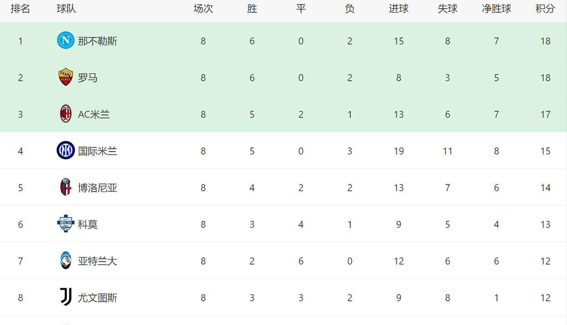Viewport: 567px width, 325px height.
Task: Open the 那不勒斯 team link
Action: click(97, 41)
